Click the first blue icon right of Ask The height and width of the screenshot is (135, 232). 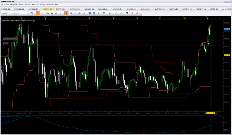point(48,13)
